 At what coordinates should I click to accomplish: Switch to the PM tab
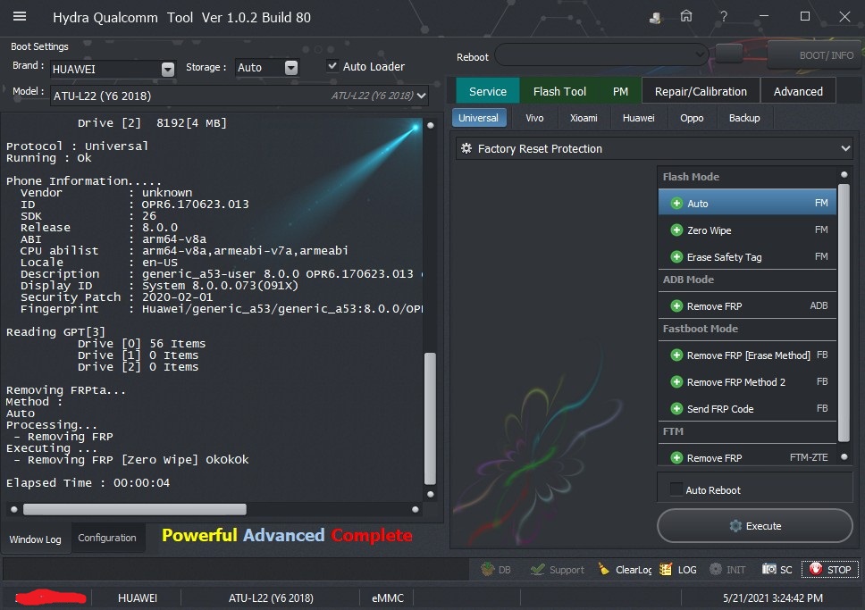pyautogui.click(x=620, y=91)
